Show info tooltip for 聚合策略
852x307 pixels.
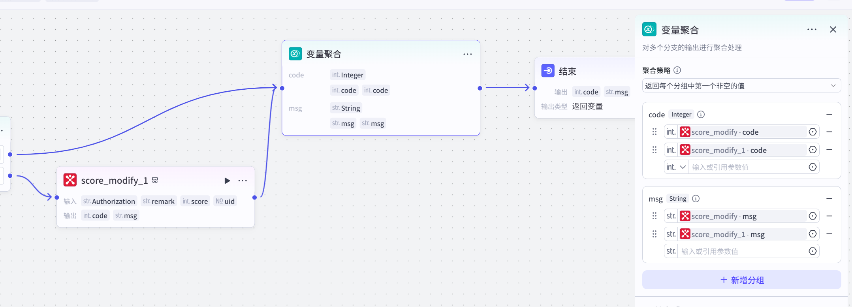pyautogui.click(x=677, y=70)
